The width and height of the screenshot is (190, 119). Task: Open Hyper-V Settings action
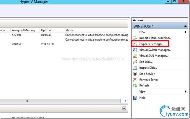click(151, 44)
